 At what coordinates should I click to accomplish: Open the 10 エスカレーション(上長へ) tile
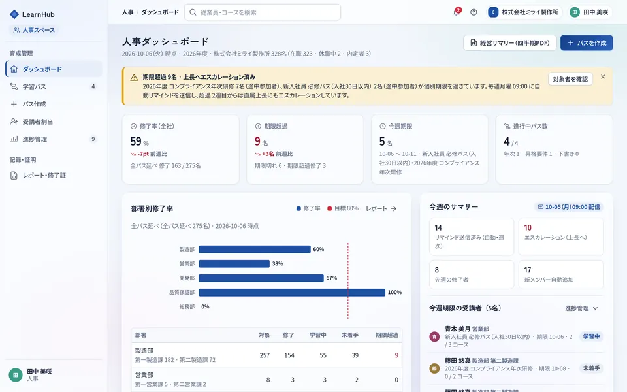point(561,237)
